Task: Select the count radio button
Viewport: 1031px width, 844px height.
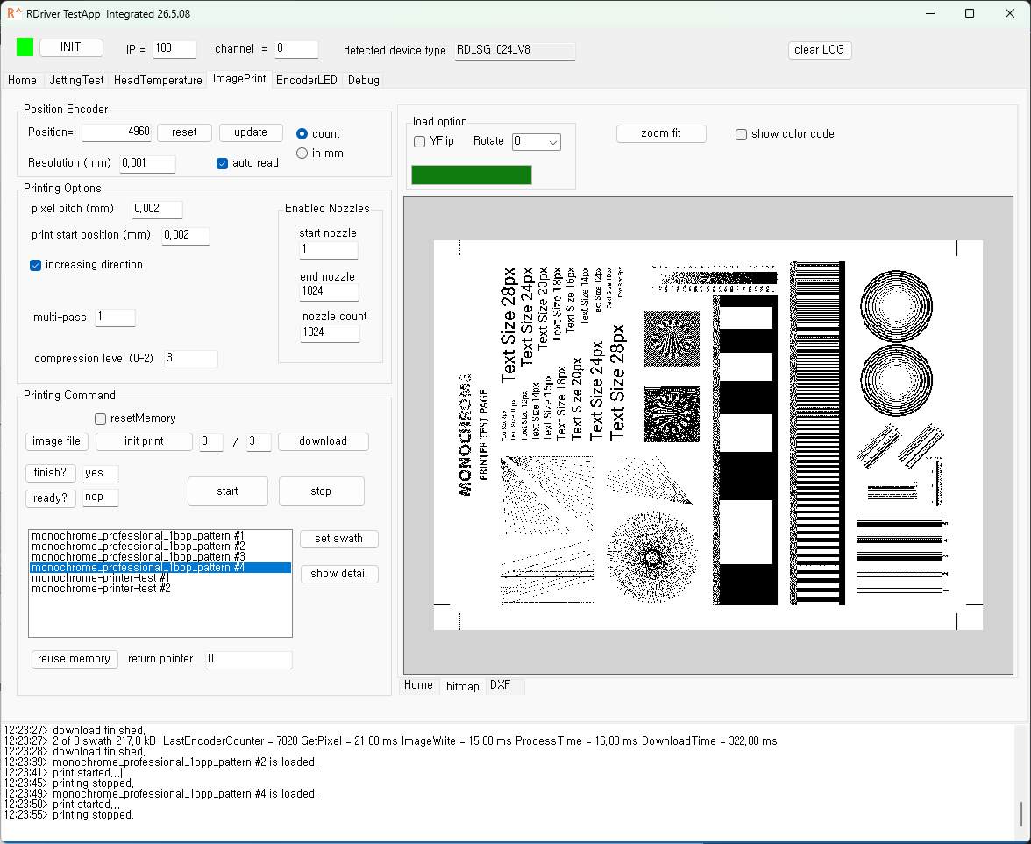Action: pyautogui.click(x=302, y=133)
